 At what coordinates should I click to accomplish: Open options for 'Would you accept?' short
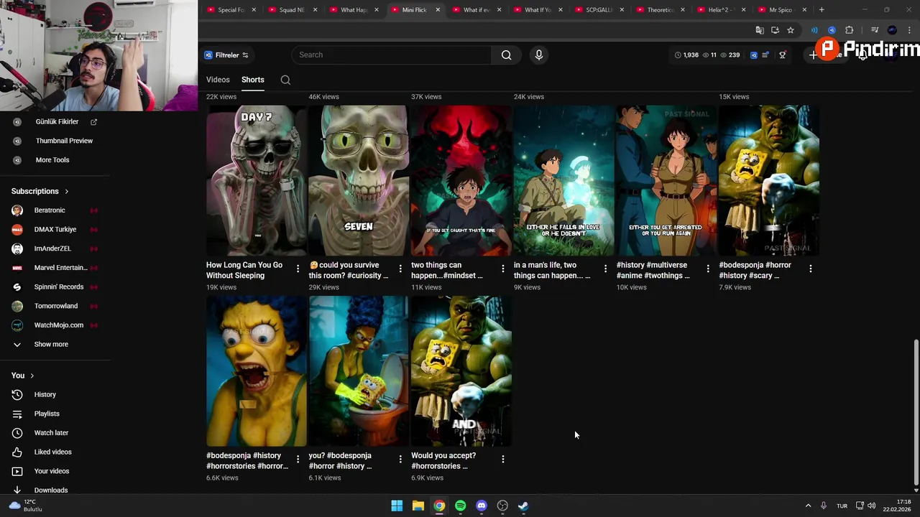[503, 459]
